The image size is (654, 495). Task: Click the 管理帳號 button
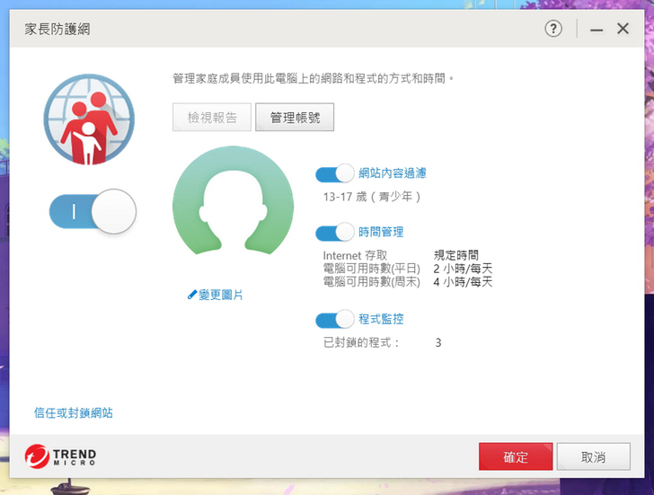coord(295,118)
